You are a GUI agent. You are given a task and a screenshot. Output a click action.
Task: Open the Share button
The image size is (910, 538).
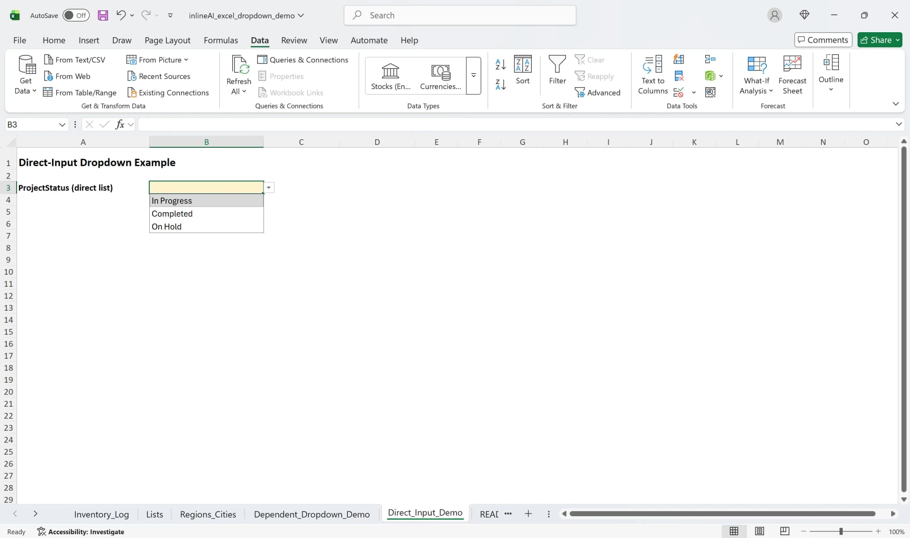[879, 40]
